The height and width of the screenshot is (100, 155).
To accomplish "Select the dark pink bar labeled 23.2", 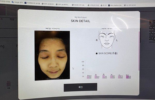I will [127, 77].
